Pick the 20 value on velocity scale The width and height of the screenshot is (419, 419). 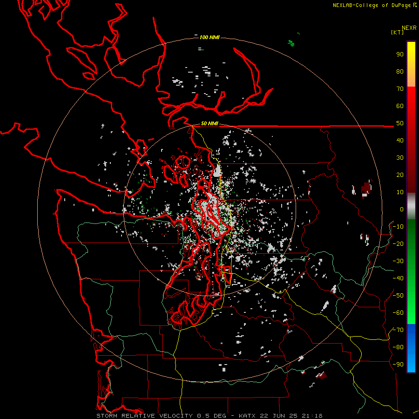(x=400, y=175)
